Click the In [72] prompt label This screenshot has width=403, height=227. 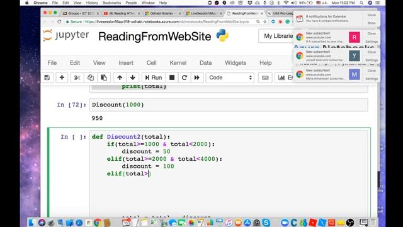pyautogui.click(x=71, y=105)
